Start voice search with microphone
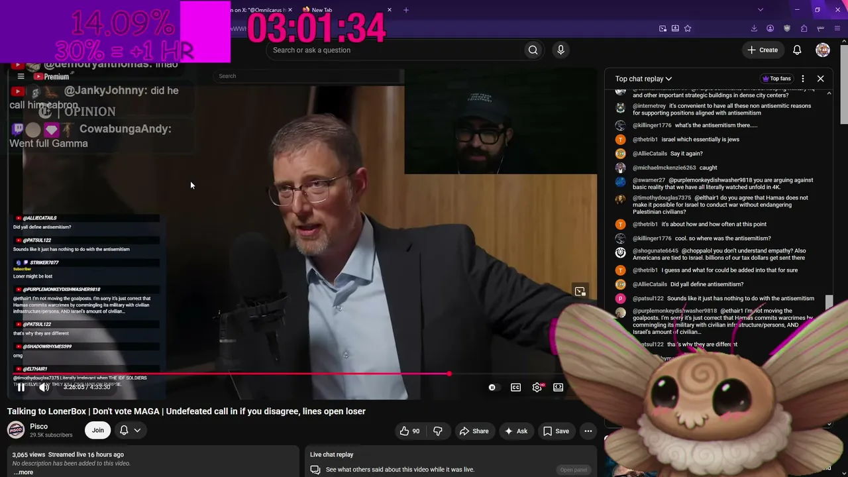The height and width of the screenshot is (477, 848). (560, 50)
